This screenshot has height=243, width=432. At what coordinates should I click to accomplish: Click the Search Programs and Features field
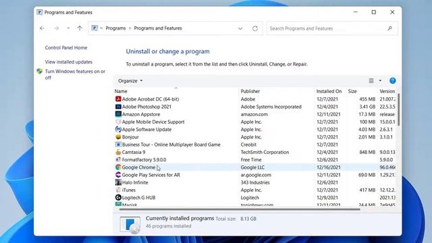tap(332, 28)
